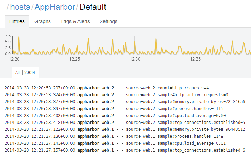Click the gray color bar beside All
The height and width of the screenshot is (154, 251).
click(22, 73)
